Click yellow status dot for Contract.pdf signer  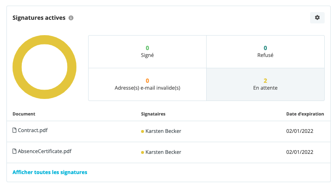point(142,131)
